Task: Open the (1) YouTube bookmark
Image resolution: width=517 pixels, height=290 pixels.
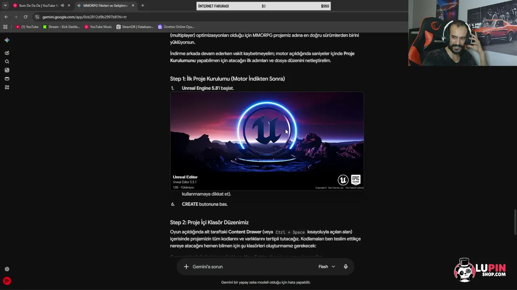Action: pos(27,27)
